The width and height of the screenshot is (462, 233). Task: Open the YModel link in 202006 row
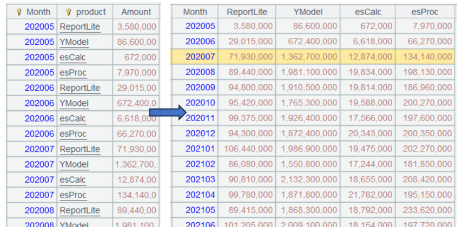click(x=74, y=103)
